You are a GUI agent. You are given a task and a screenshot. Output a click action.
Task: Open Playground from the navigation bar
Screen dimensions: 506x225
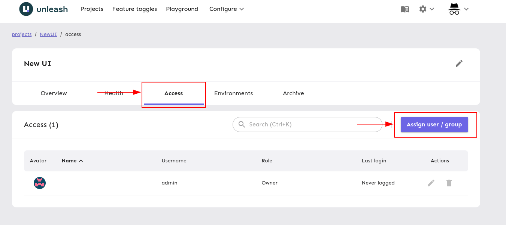tap(182, 9)
